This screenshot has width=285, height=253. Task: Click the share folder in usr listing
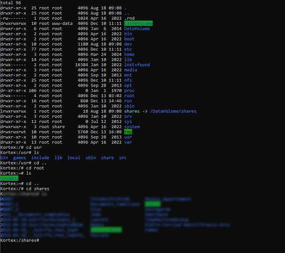(x=107, y=158)
